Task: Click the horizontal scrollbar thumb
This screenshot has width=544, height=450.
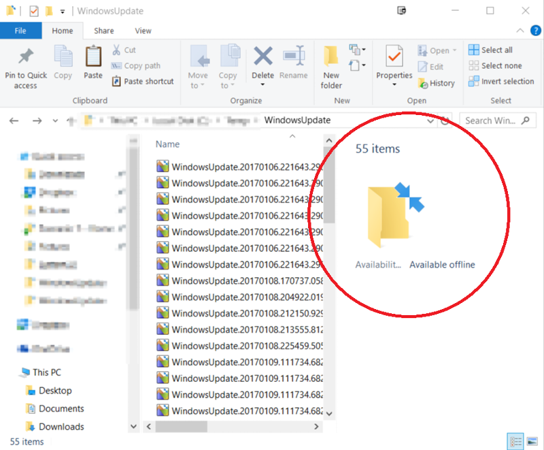Action: [x=181, y=426]
